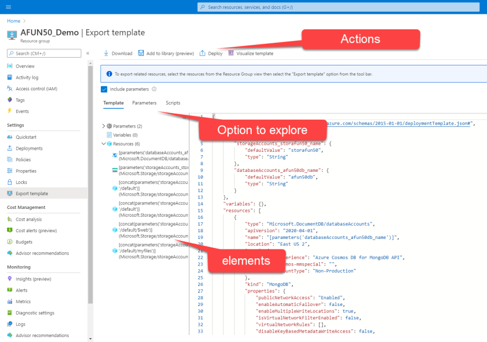Collapse the Resources (6) tree node
This screenshot has height=342, width=487.
[103, 144]
